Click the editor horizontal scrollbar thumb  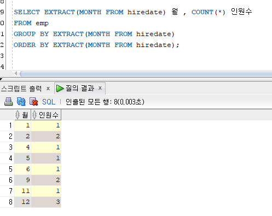tap(146, 74)
